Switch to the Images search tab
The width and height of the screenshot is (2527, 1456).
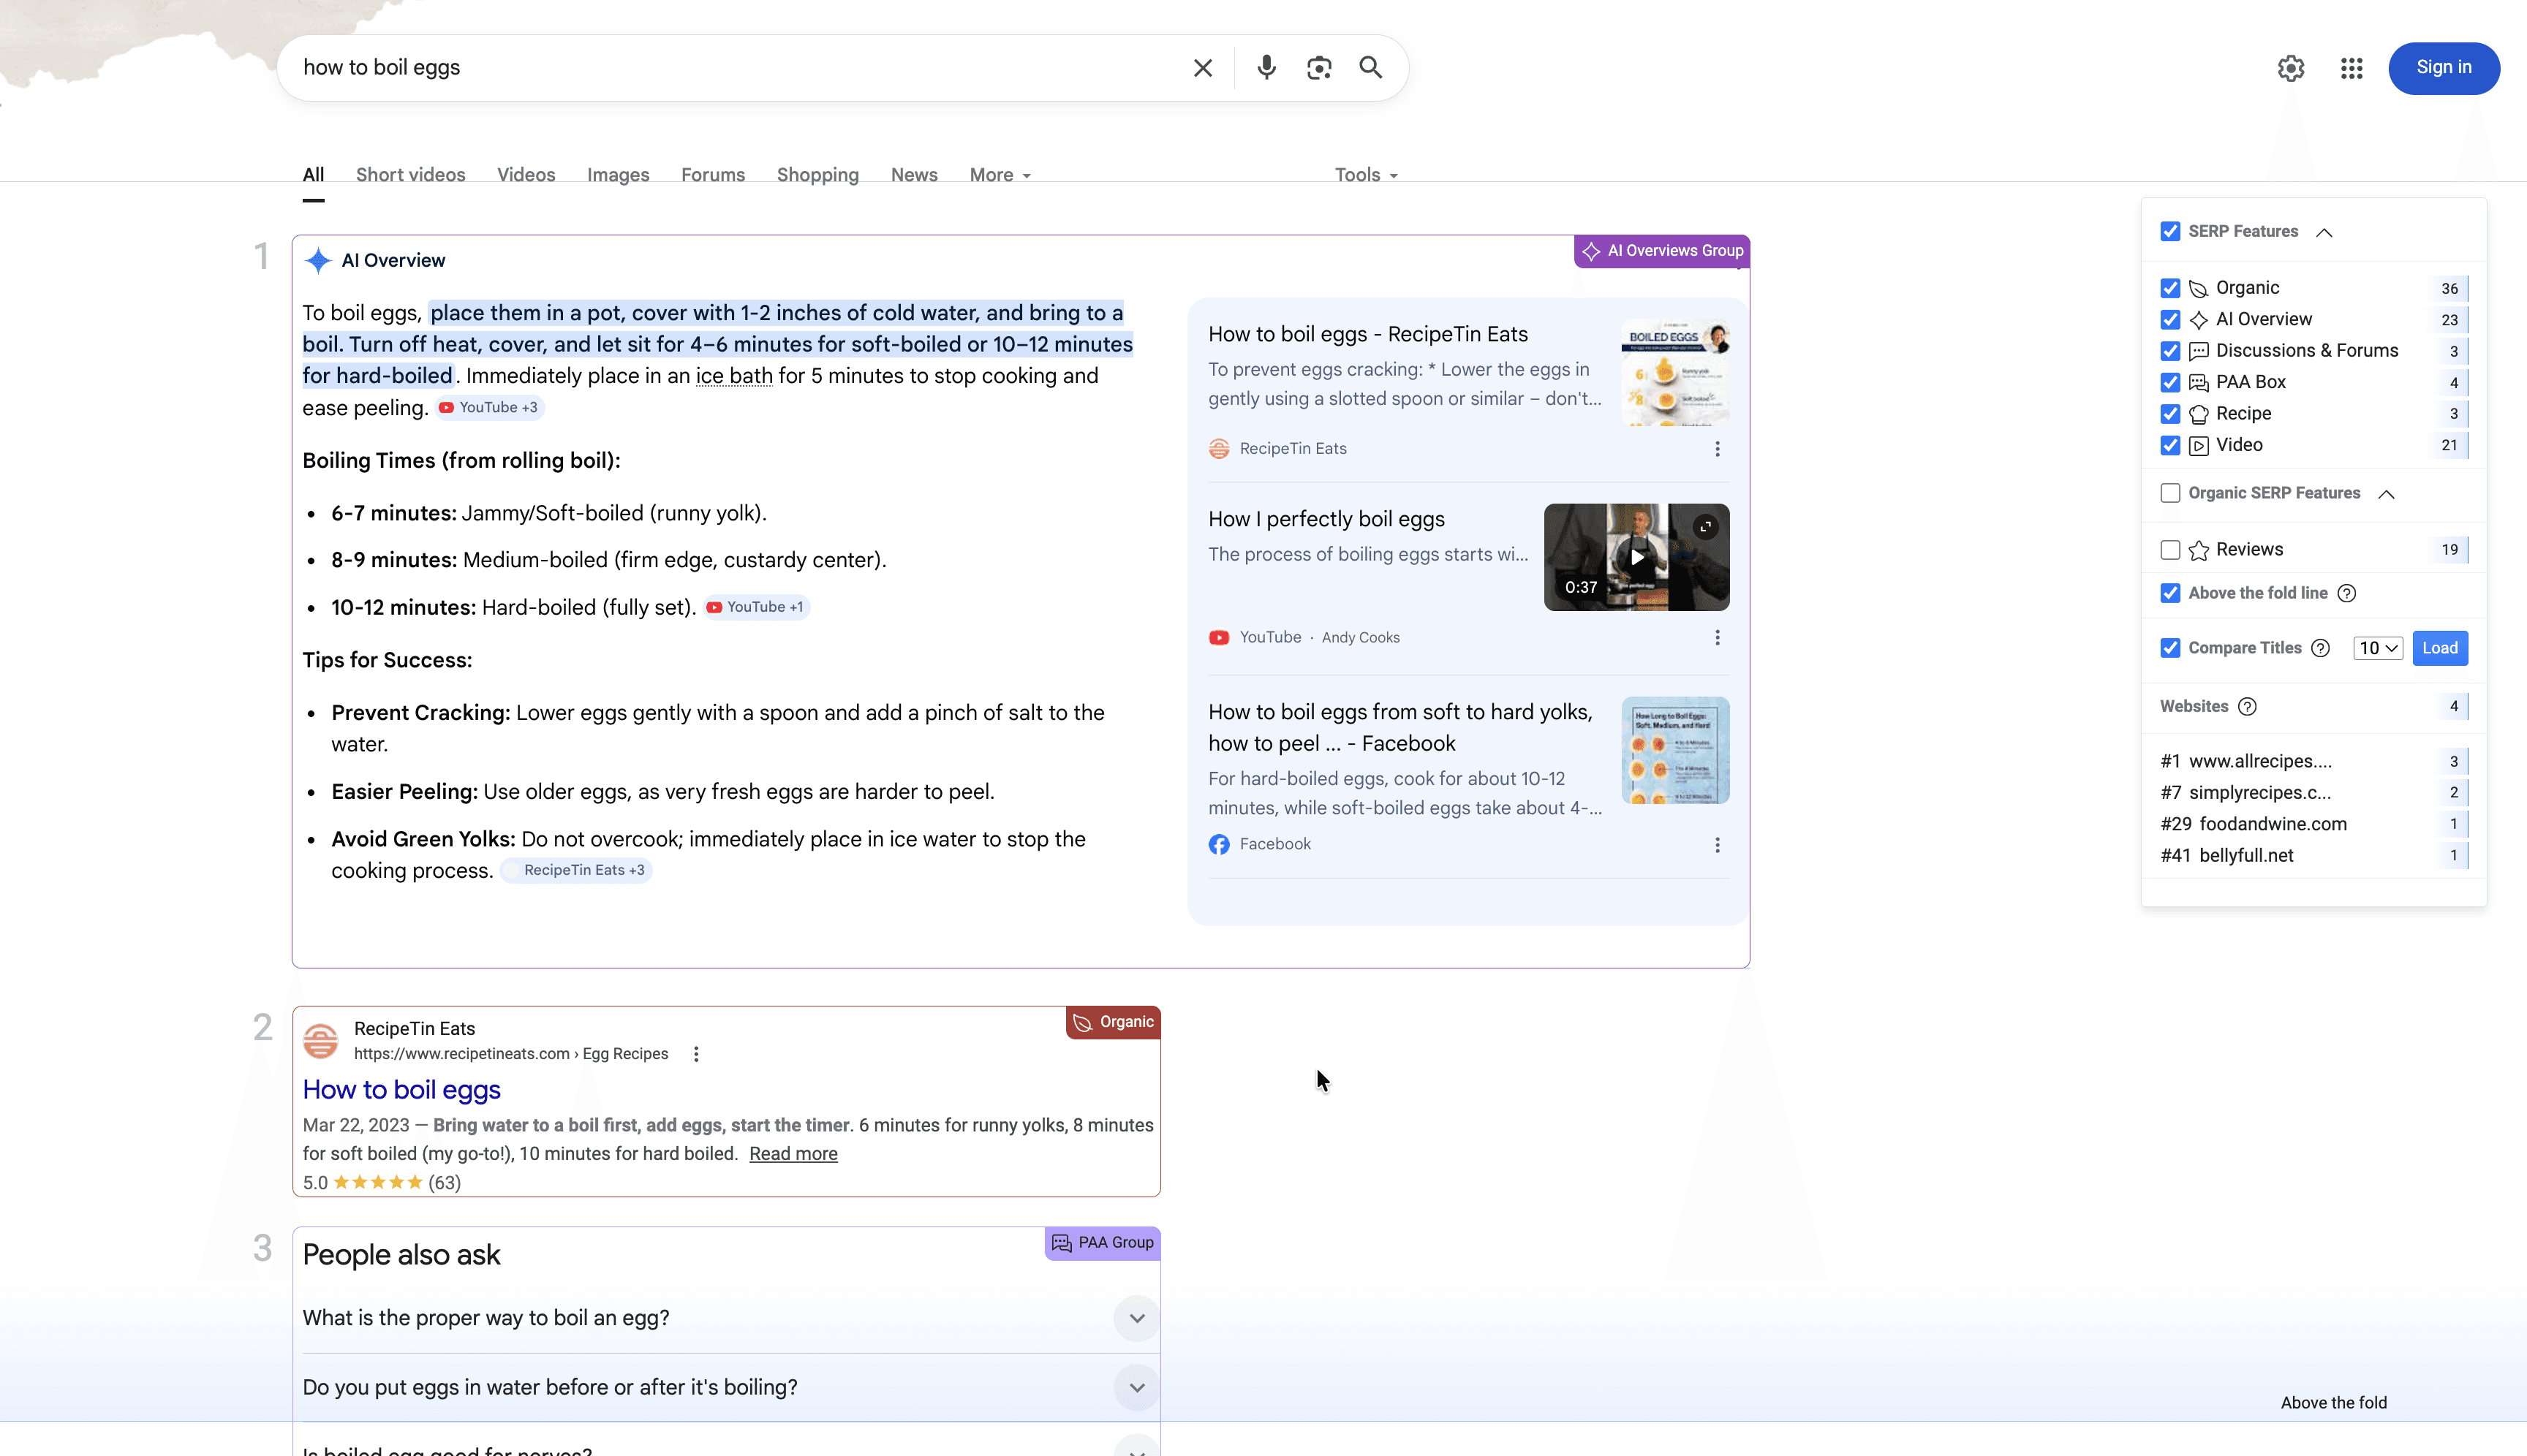pos(619,174)
